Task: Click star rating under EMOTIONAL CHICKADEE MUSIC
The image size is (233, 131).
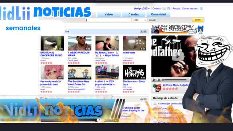Action: pyautogui.click(x=46, y=63)
